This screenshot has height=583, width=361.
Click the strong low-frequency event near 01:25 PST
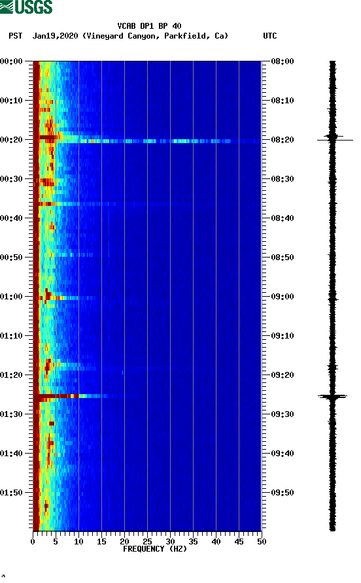click(x=75, y=396)
